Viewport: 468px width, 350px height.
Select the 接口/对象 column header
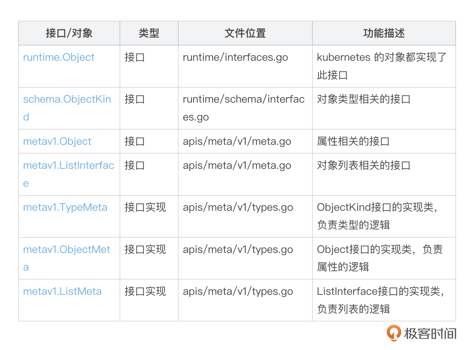69,33
